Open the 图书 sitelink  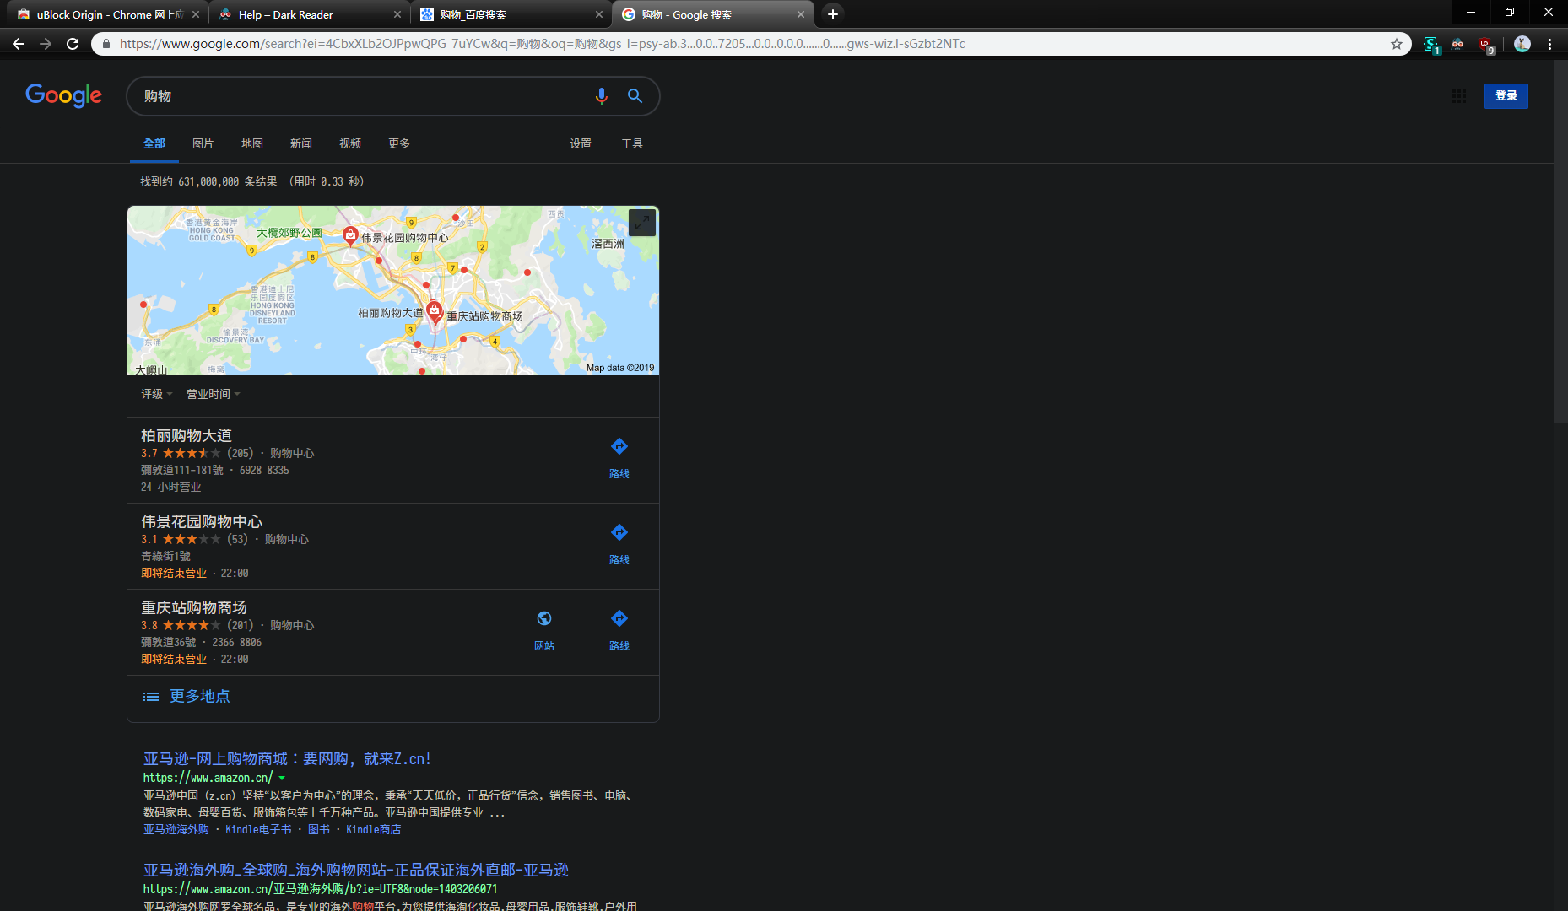click(319, 830)
